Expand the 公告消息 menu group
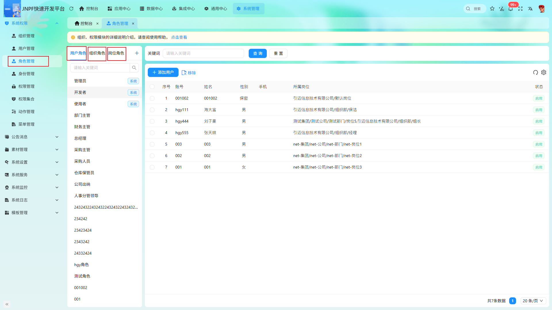The height and width of the screenshot is (310, 552). click(32, 137)
